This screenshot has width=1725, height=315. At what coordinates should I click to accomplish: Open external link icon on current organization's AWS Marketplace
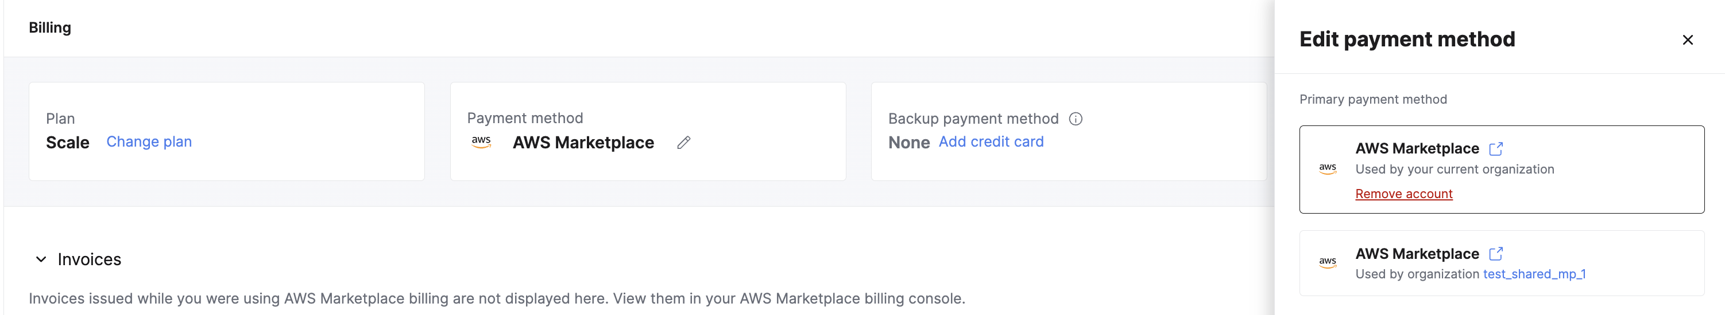coord(1496,149)
